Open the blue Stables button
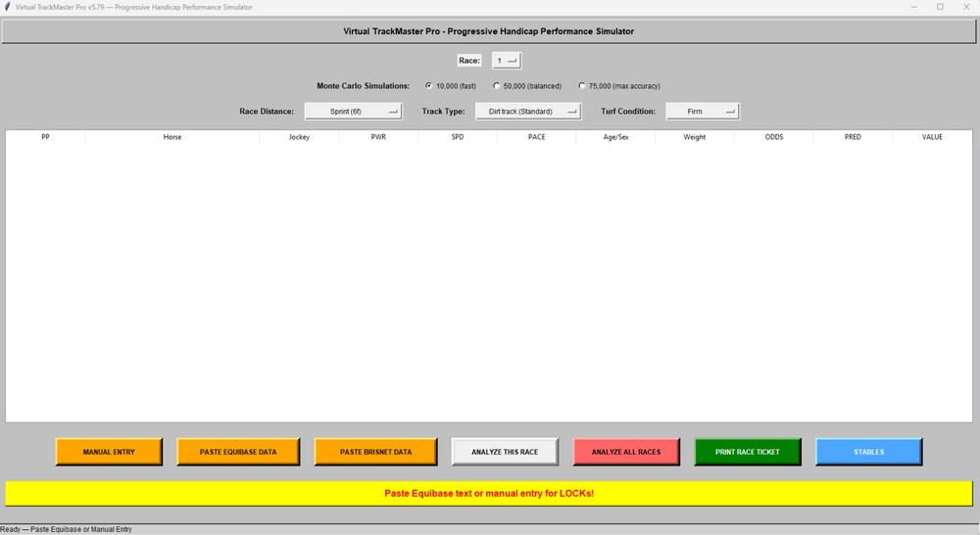980x535 pixels. [x=868, y=452]
